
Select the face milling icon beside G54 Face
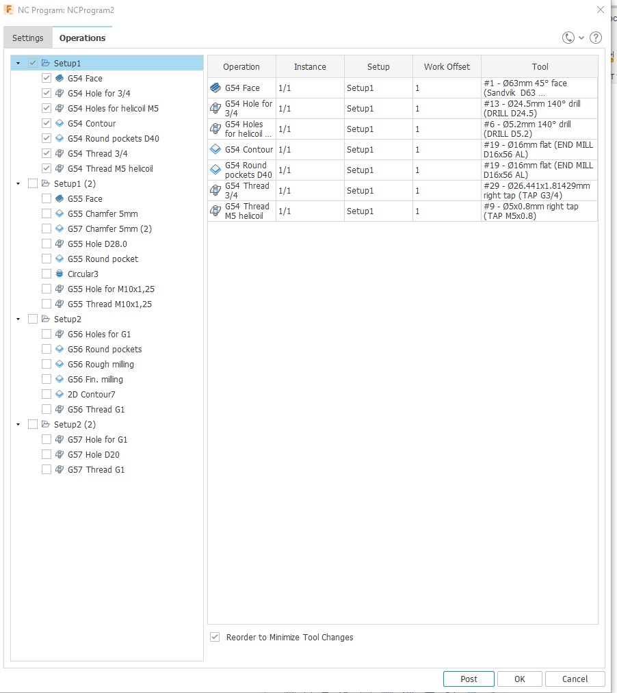(60, 78)
